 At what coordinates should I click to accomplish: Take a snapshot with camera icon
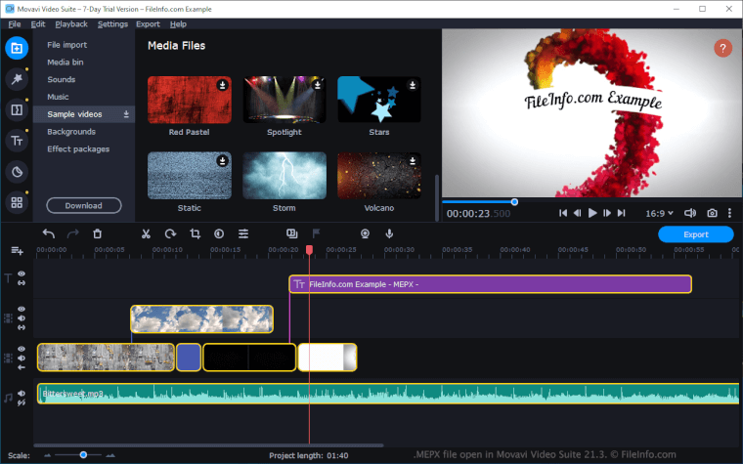[712, 213]
